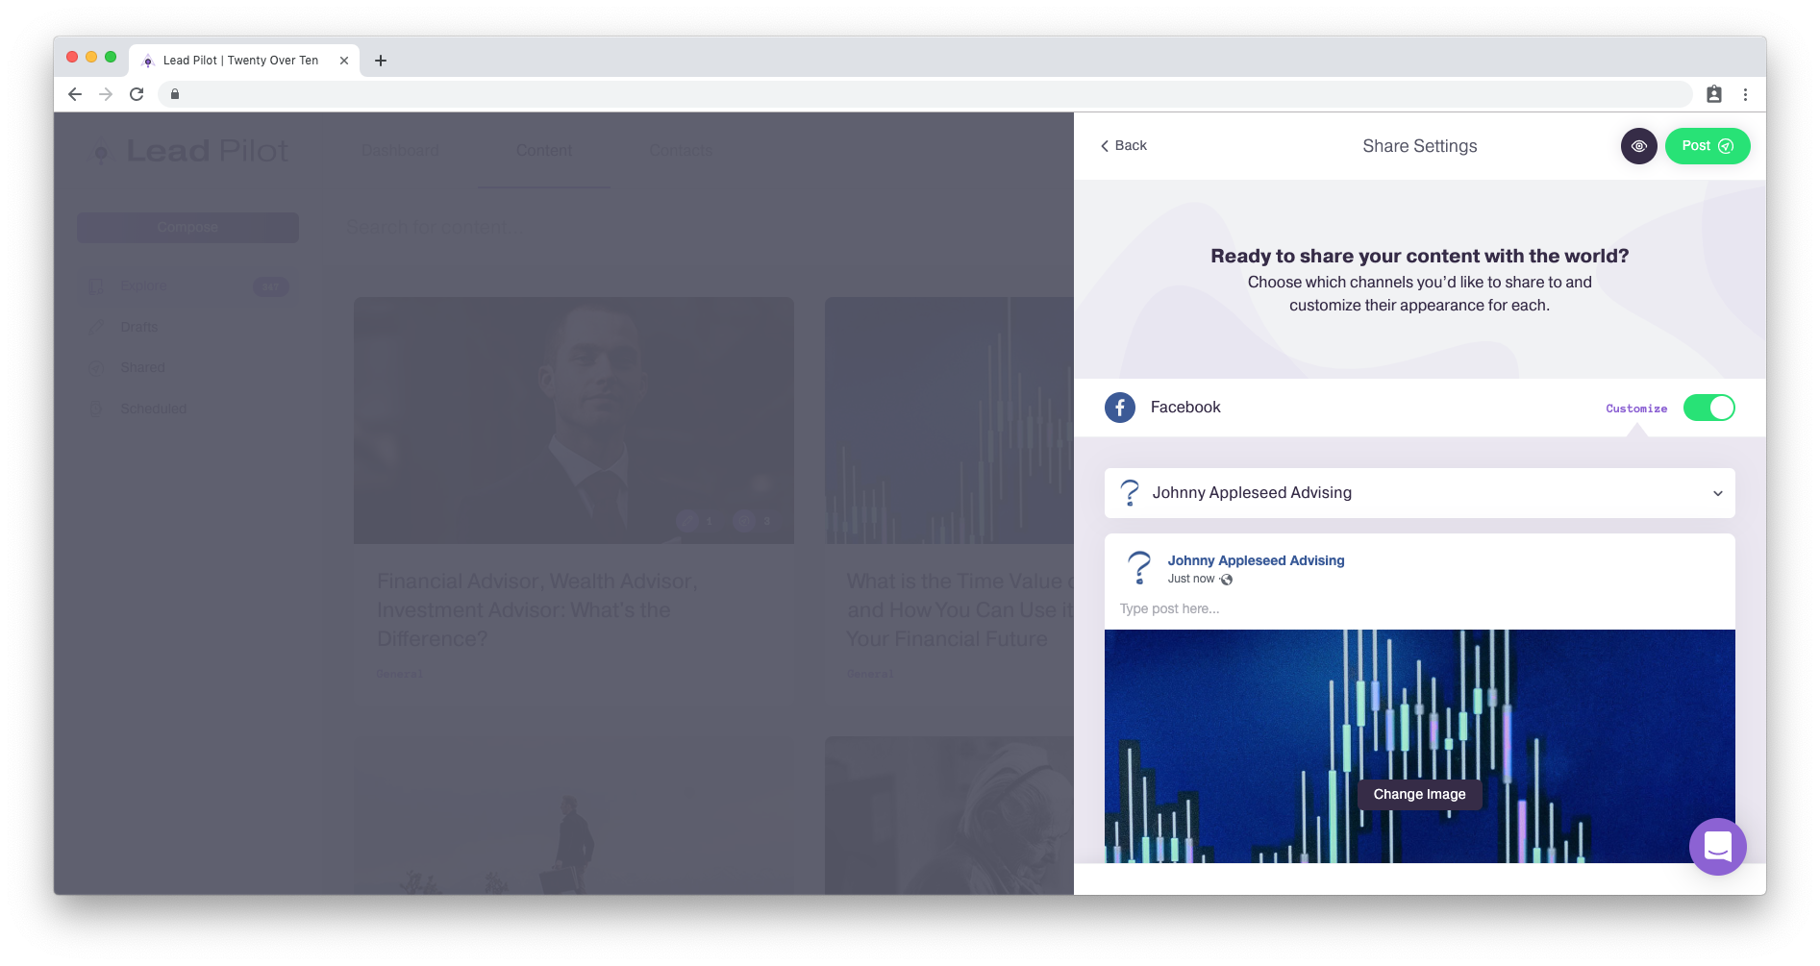The width and height of the screenshot is (1820, 966).
Task: Open a new browser tab with plus
Action: tap(381, 61)
